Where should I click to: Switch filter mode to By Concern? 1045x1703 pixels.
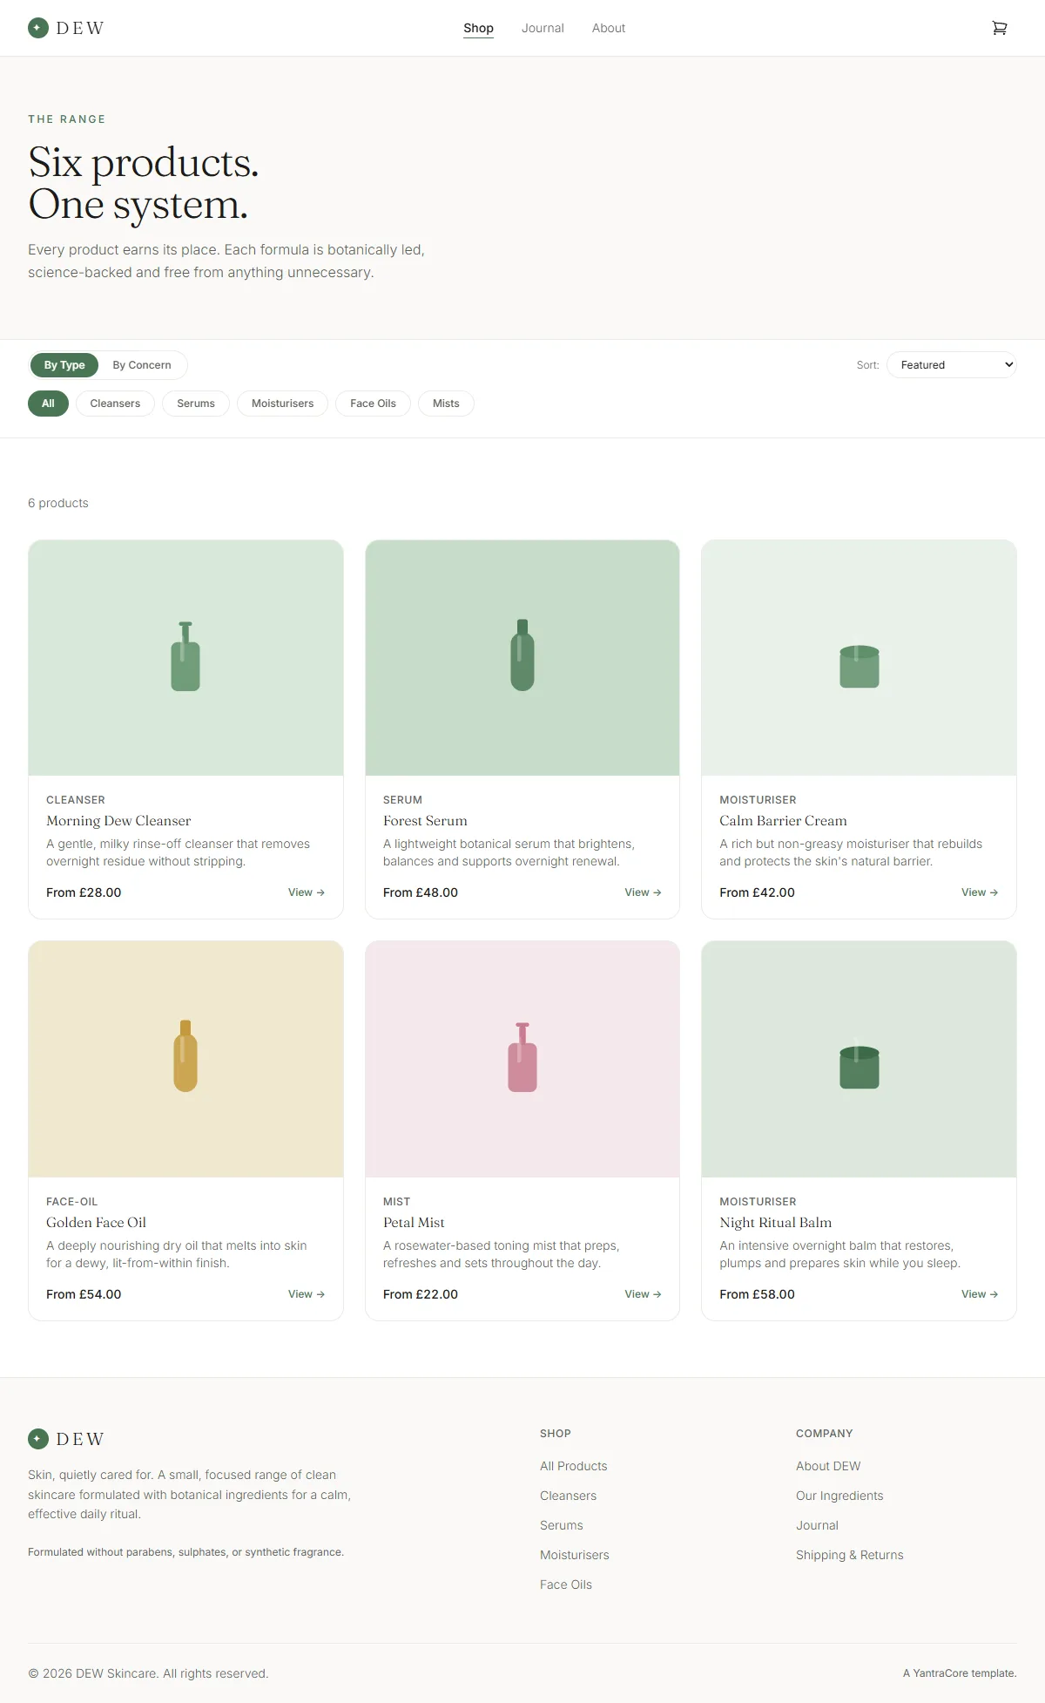pyautogui.click(x=142, y=365)
